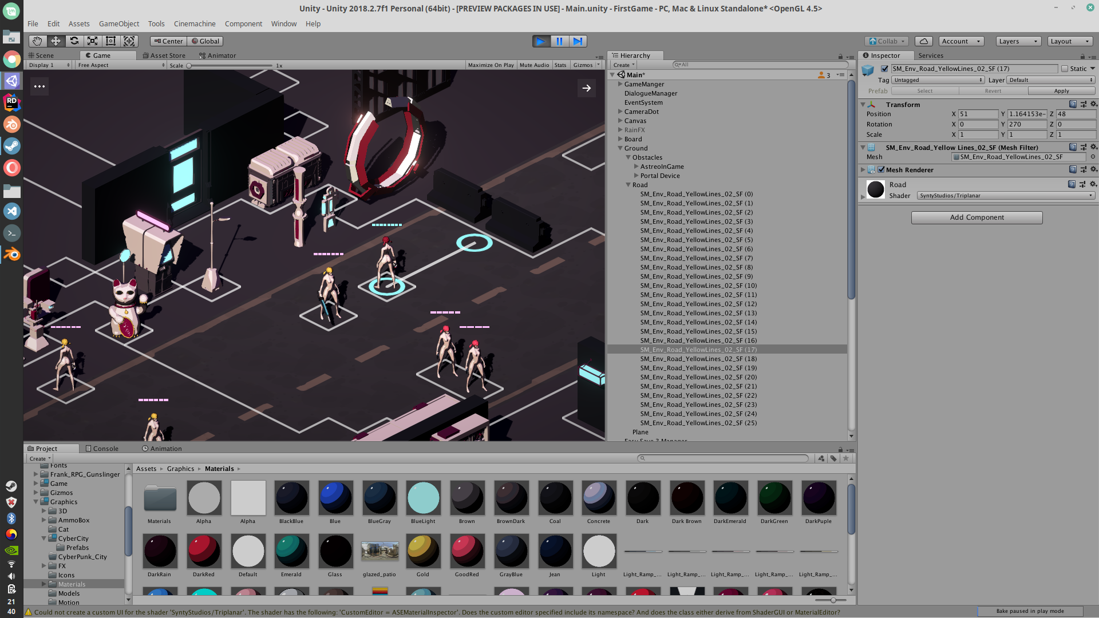
Task: Open Road material gear settings
Action: (x=1093, y=184)
